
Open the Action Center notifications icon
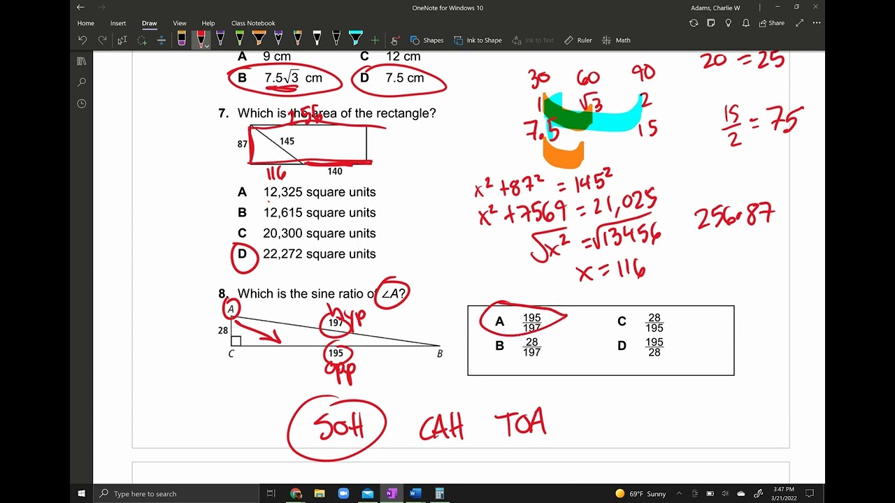810,494
